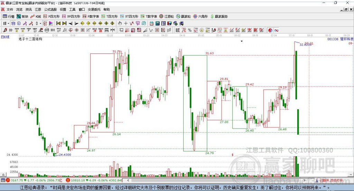This screenshot has width=354, height=191.
Task: Select the percentage % tool
Action: [190, 30]
